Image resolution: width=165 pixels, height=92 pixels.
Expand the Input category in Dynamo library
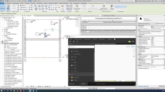[69, 57]
